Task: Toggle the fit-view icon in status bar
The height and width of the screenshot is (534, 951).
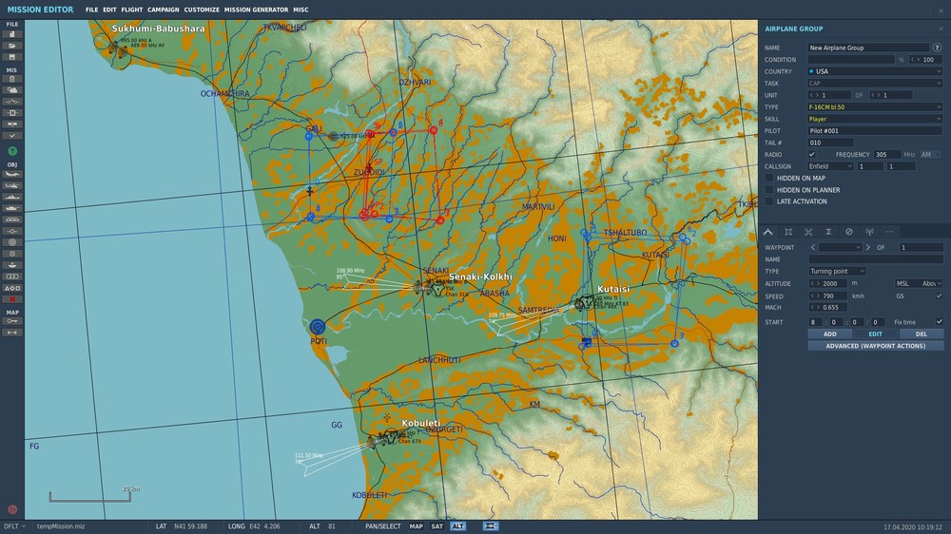Action: coord(491,526)
